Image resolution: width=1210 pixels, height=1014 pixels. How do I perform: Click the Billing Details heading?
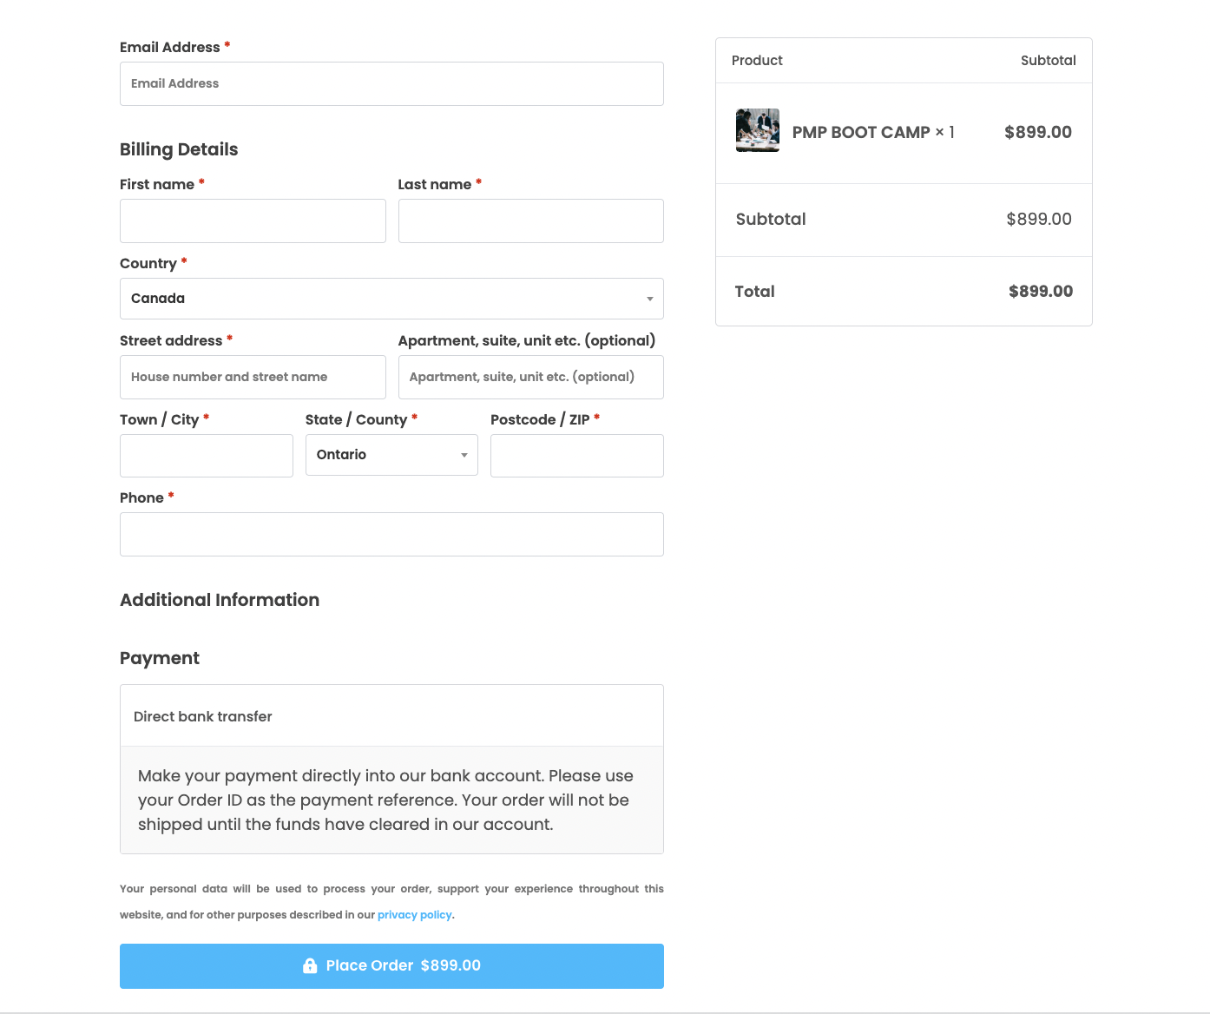click(179, 149)
